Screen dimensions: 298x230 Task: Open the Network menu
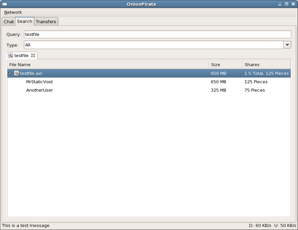(x=13, y=12)
